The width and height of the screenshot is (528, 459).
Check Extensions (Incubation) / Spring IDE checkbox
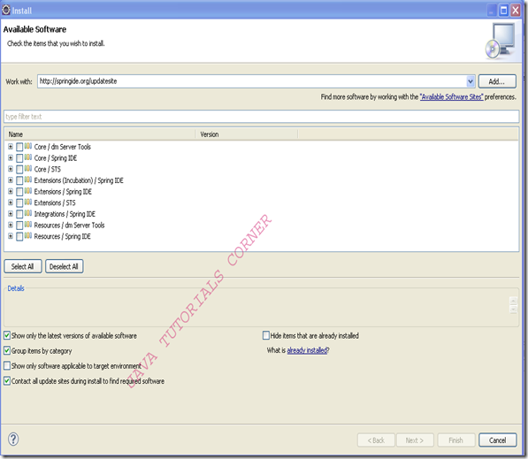[x=19, y=180]
